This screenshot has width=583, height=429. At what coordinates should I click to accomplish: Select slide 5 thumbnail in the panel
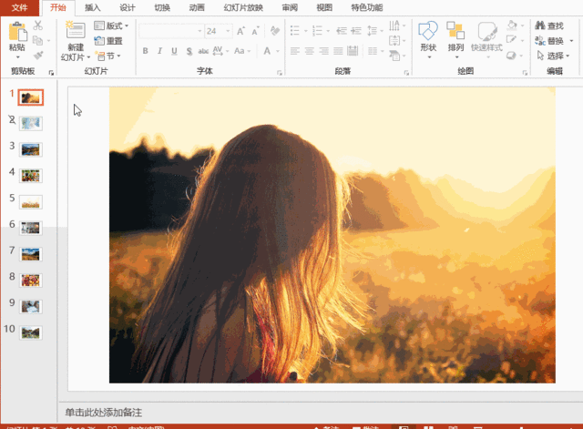(31, 201)
